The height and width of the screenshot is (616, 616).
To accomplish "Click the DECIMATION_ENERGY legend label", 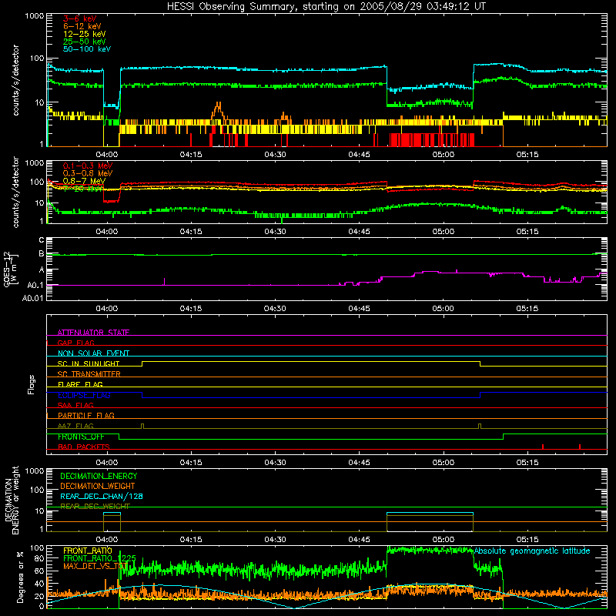I will (x=99, y=476).
